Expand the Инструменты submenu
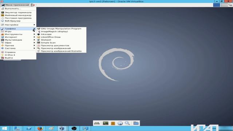This screenshot has width=233, height=131. coord(18,34)
